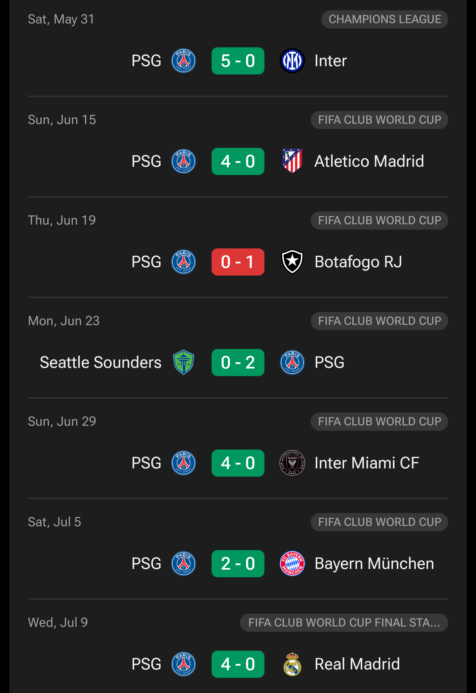Tap the Bayern München crest

coord(292,564)
